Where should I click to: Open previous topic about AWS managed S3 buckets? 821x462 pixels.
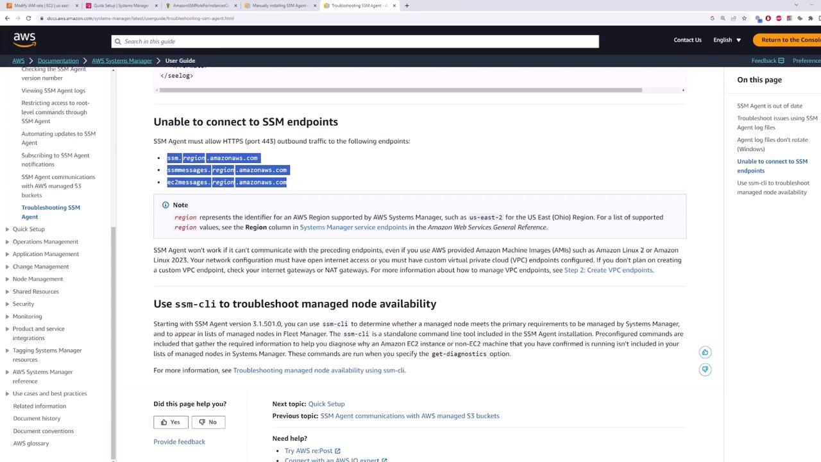(410, 416)
